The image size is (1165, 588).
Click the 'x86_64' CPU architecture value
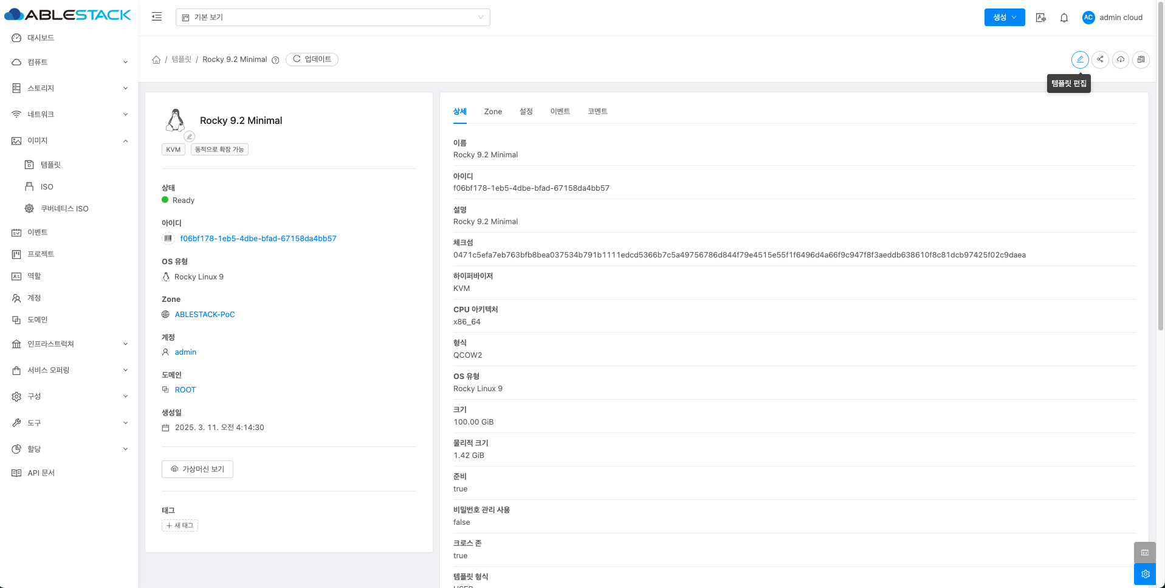coord(467,322)
